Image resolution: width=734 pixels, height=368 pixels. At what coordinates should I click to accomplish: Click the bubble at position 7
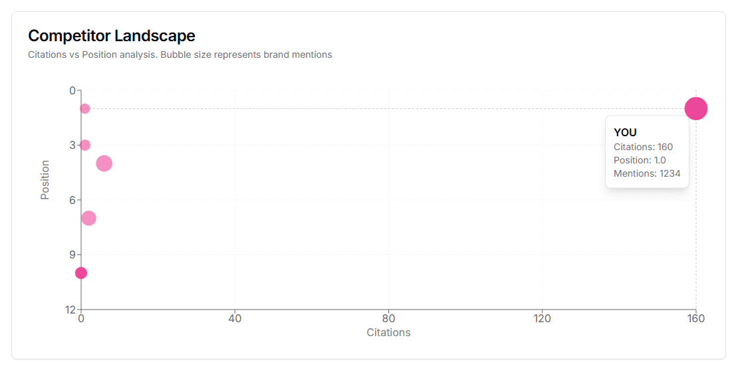tap(88, 218)
